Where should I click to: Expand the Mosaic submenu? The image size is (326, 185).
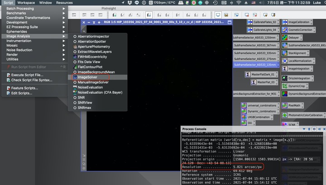click(x=34, y=45)
